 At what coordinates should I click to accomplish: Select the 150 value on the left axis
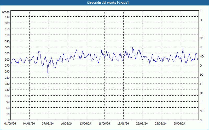tap(7, 90)
